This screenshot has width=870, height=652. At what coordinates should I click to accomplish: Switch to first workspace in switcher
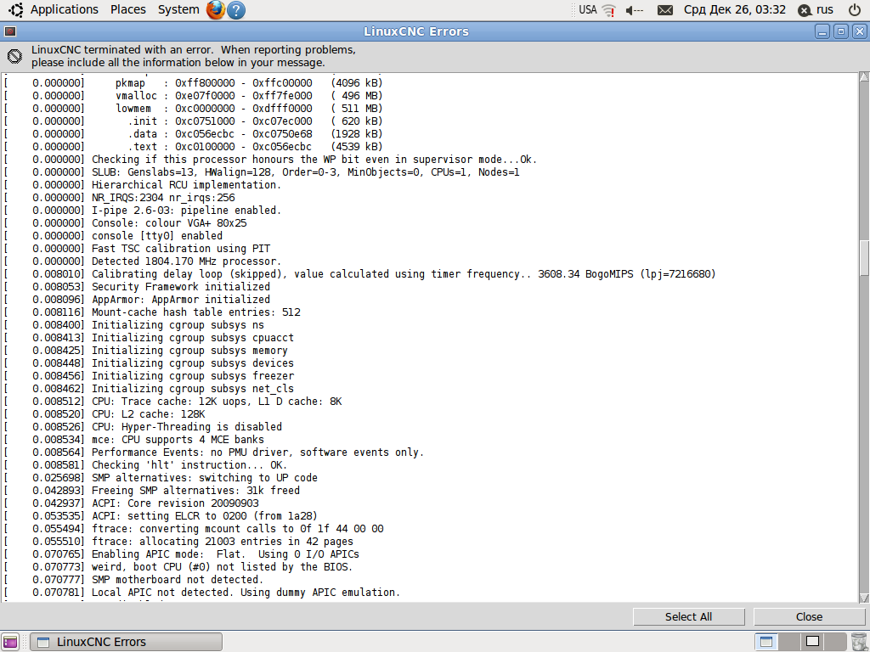coord(766,642)
